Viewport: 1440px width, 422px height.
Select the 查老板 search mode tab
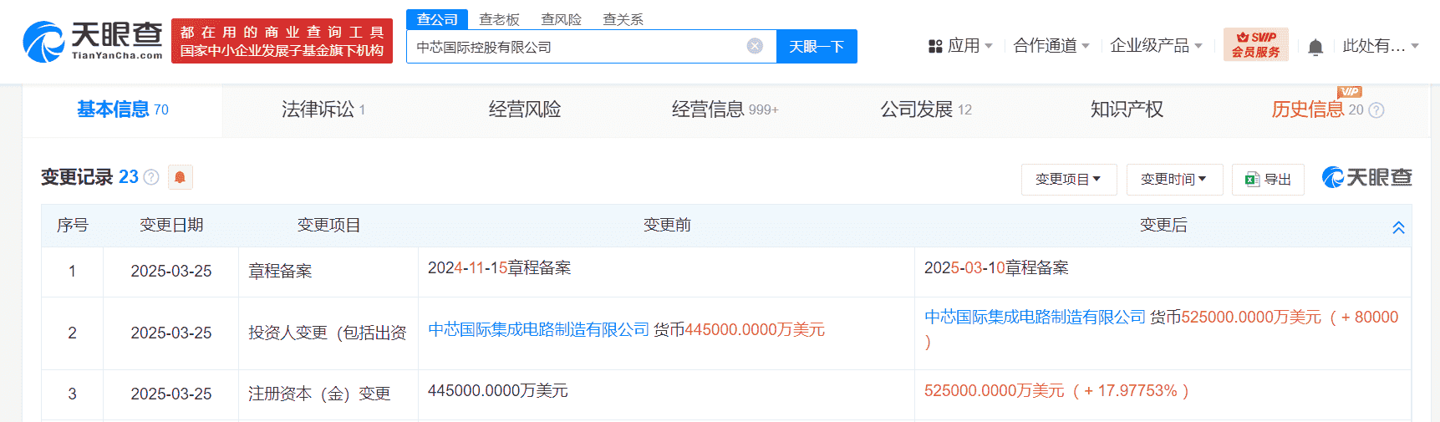pyautogui.click(x=499, y=19)
